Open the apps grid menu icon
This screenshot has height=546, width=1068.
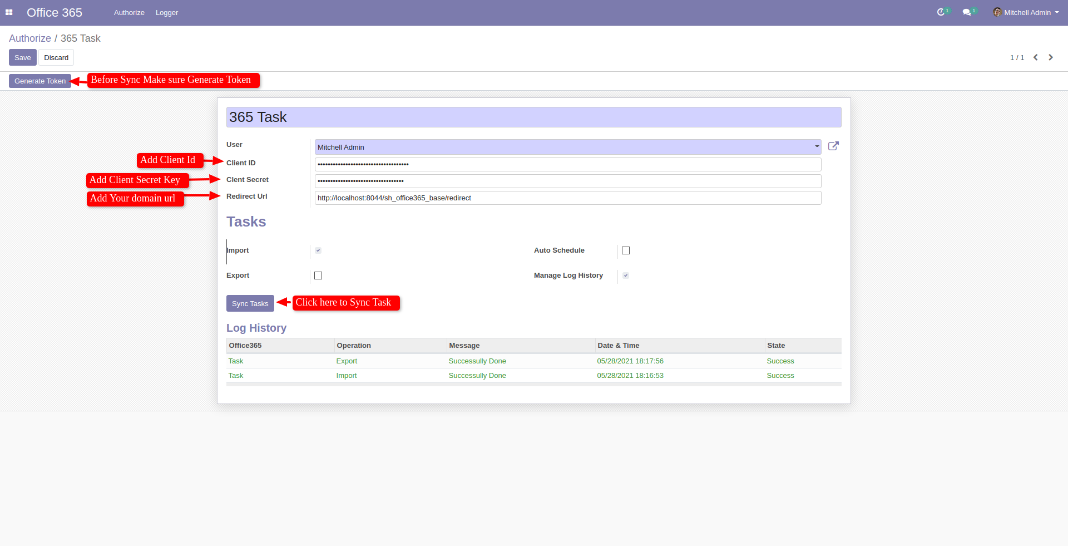9,12
